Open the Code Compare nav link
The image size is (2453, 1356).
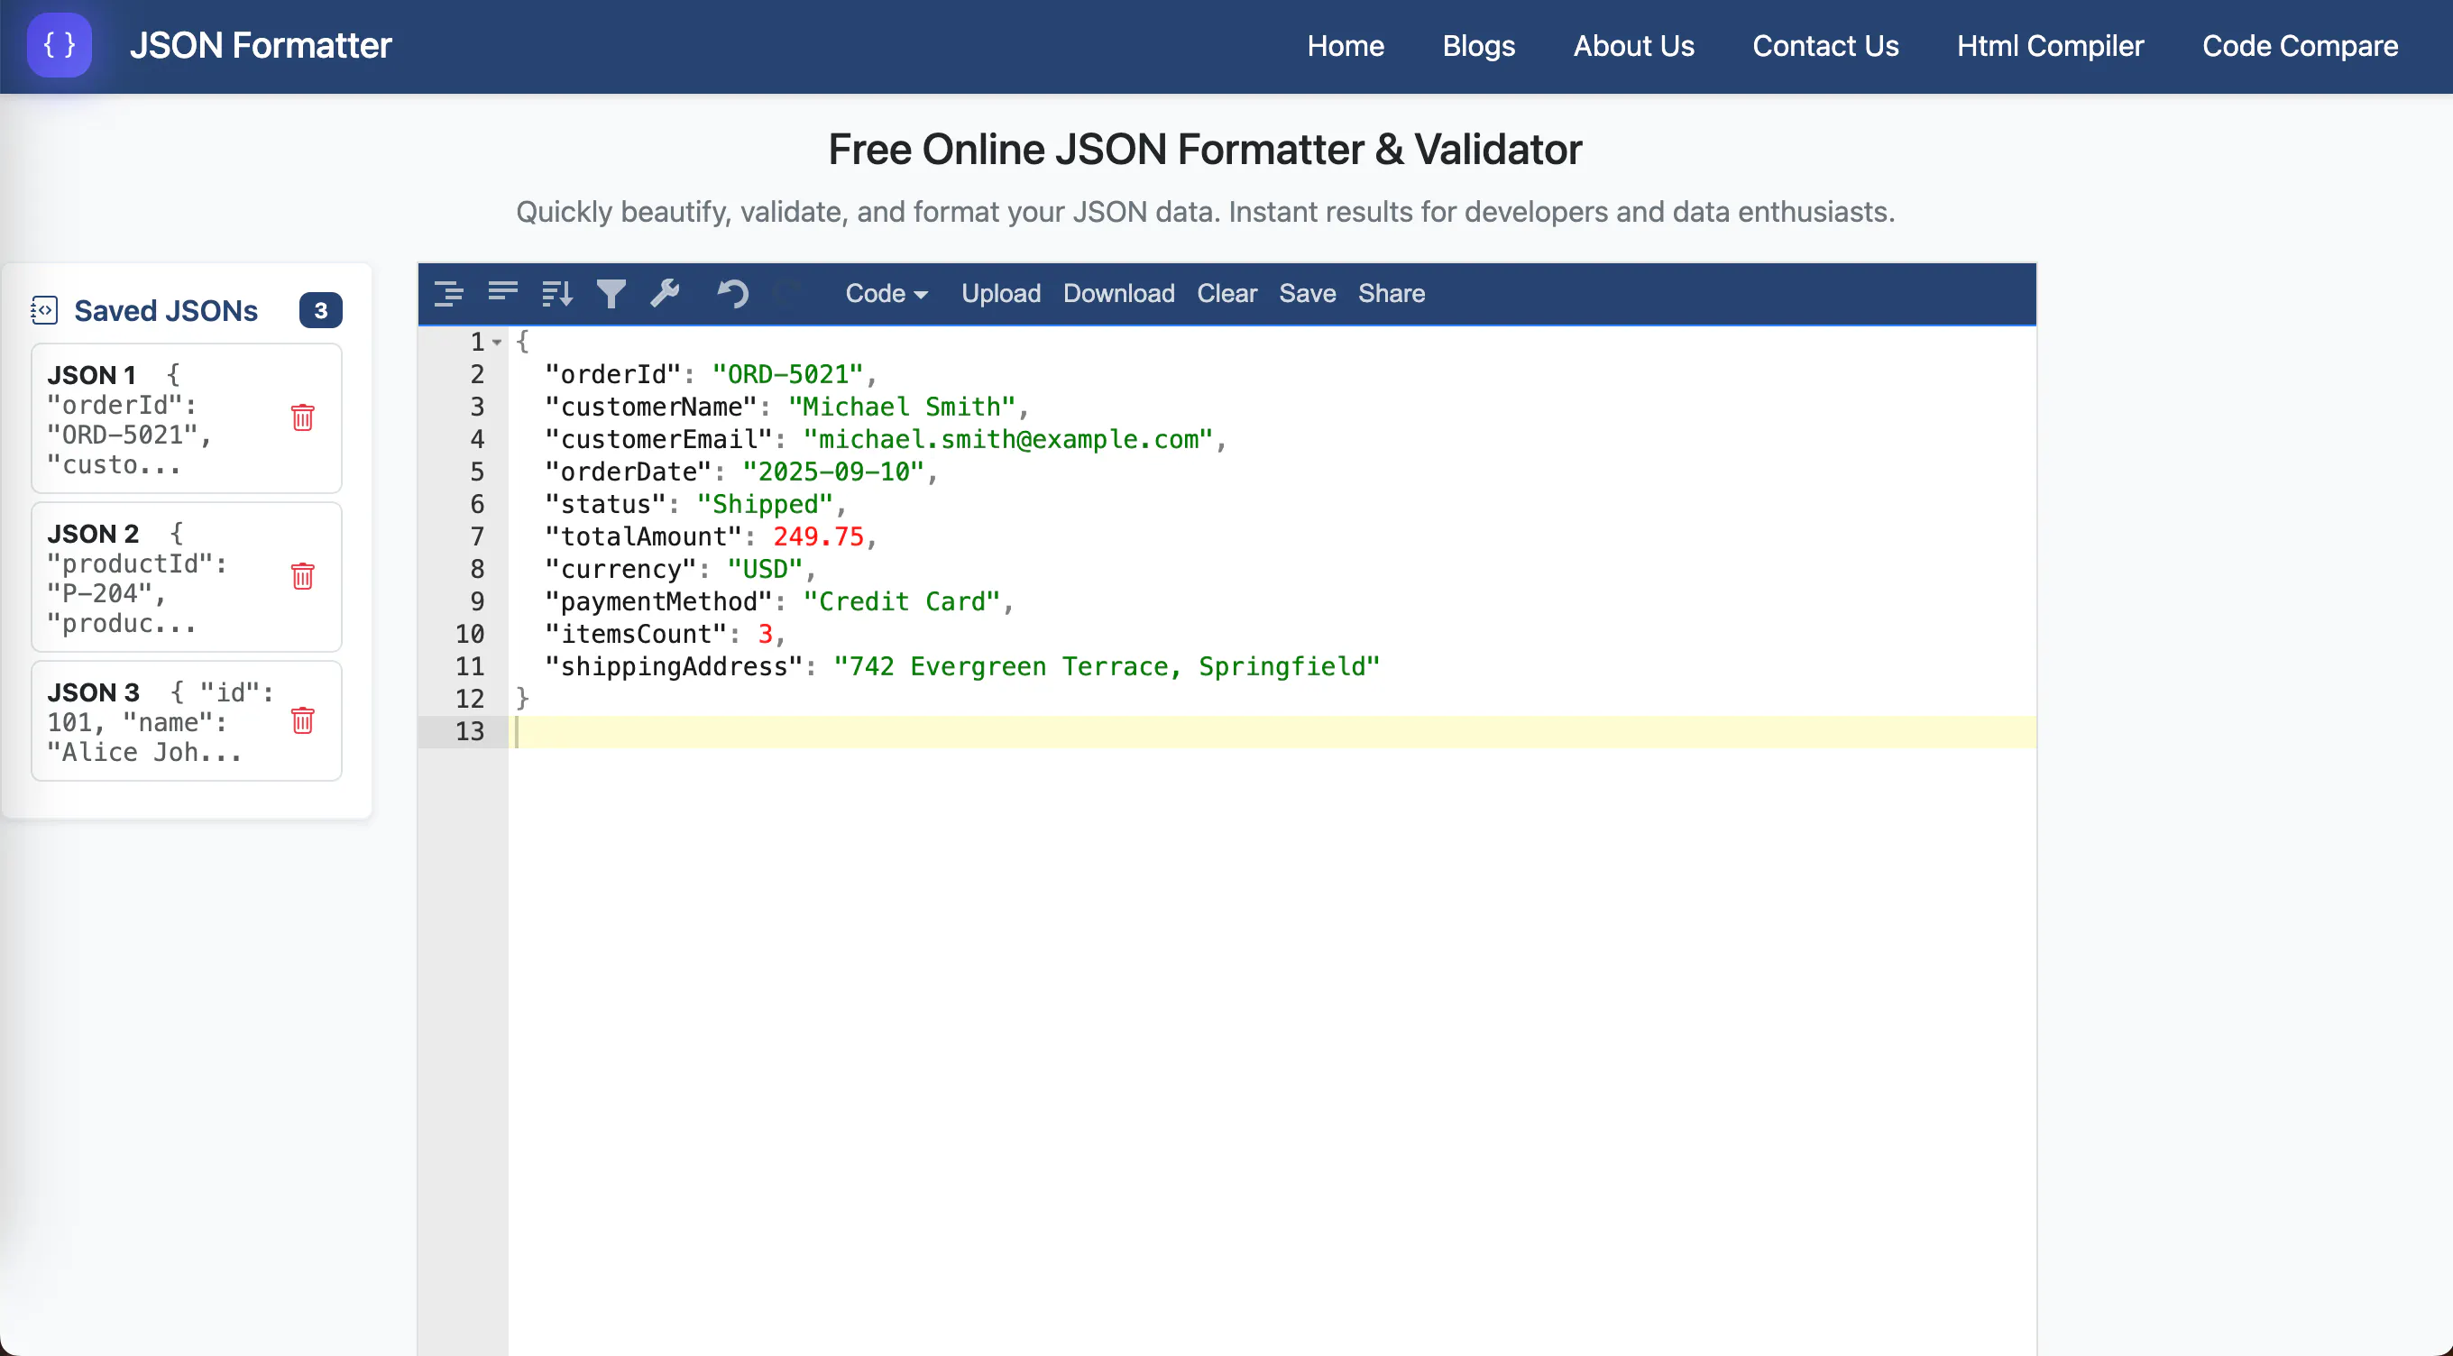(x=2299, y=46)
